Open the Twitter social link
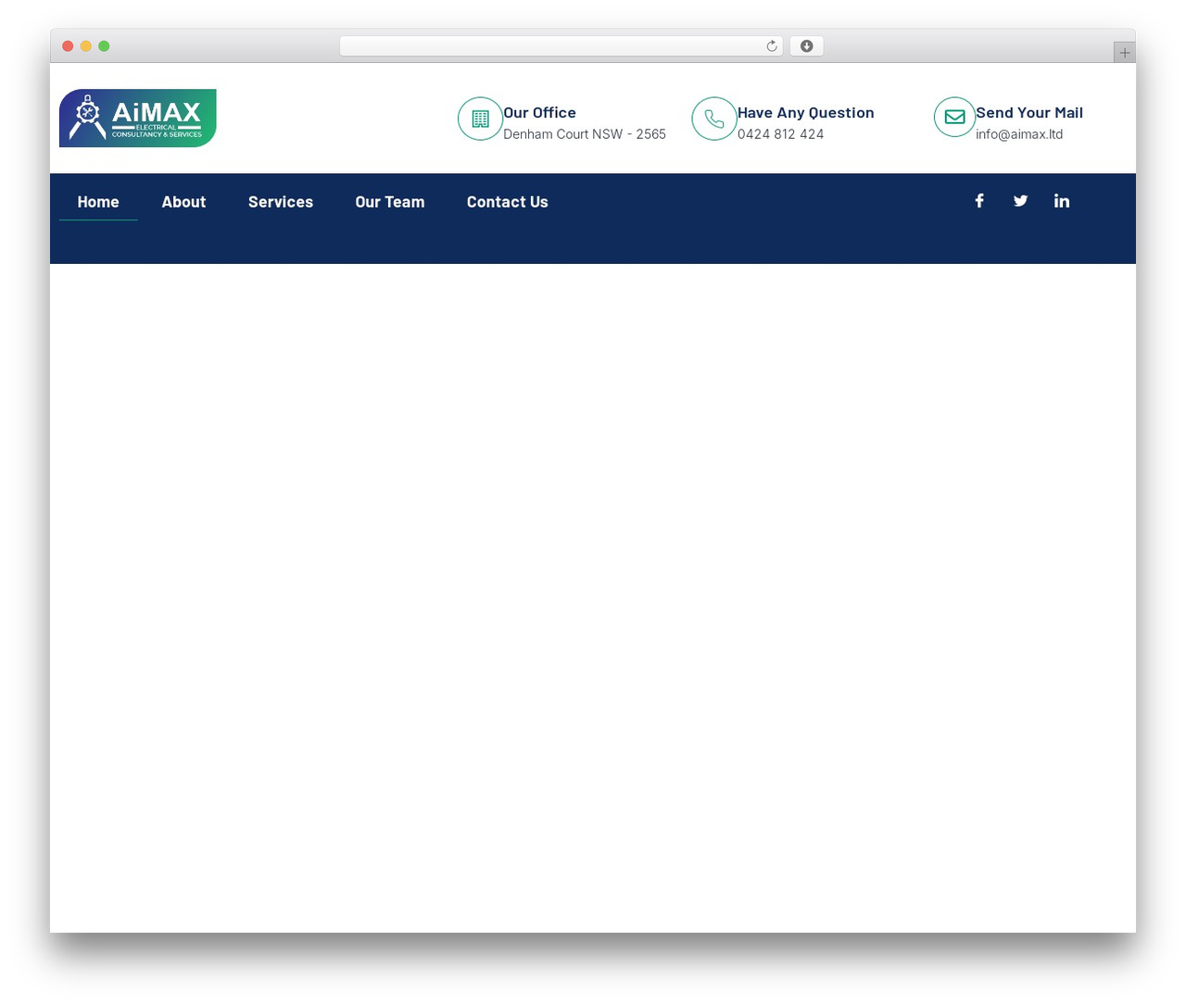The height and width of the screenshot is (1004, 1186). click(x=1020, y=201)
